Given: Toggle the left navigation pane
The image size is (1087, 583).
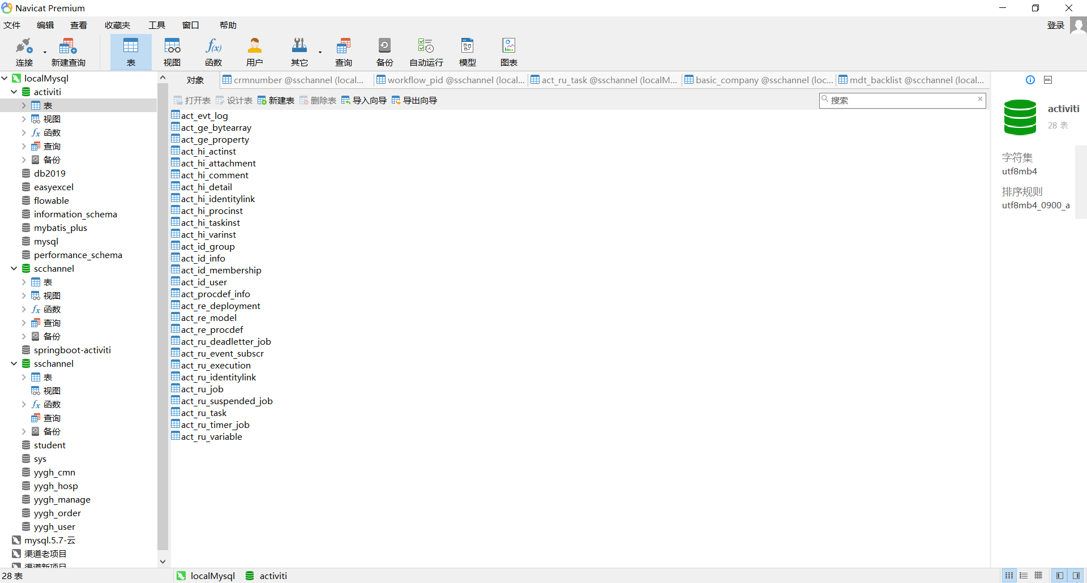Looking at the screenshot, I should point(1059,576).
